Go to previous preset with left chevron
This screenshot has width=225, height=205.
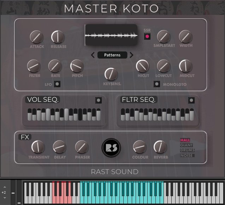pos(93,55)
